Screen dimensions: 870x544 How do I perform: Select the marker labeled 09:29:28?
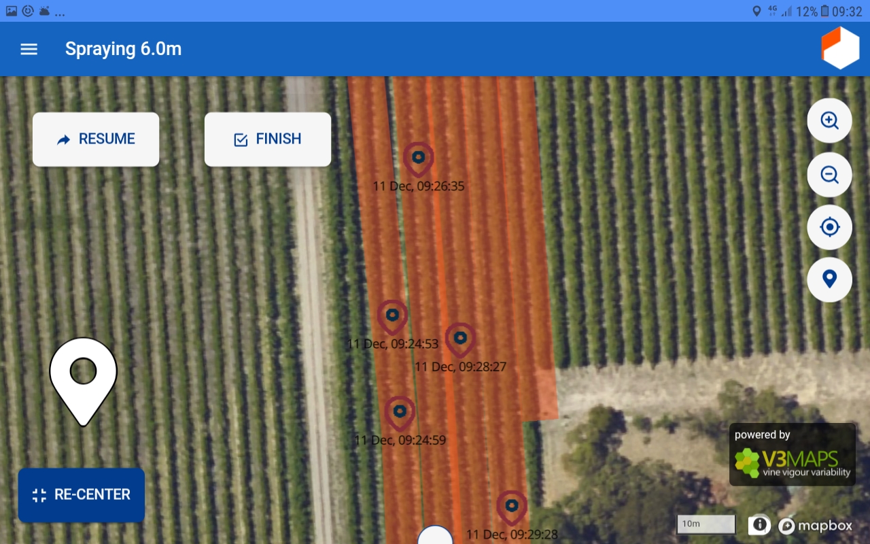pos(512,508)
